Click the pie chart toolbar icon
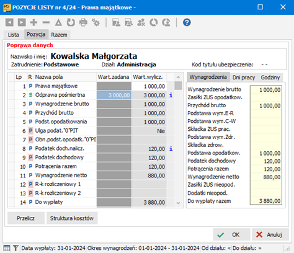The width and height of the screenshot is (294, 253). click(x=154, y=22)
